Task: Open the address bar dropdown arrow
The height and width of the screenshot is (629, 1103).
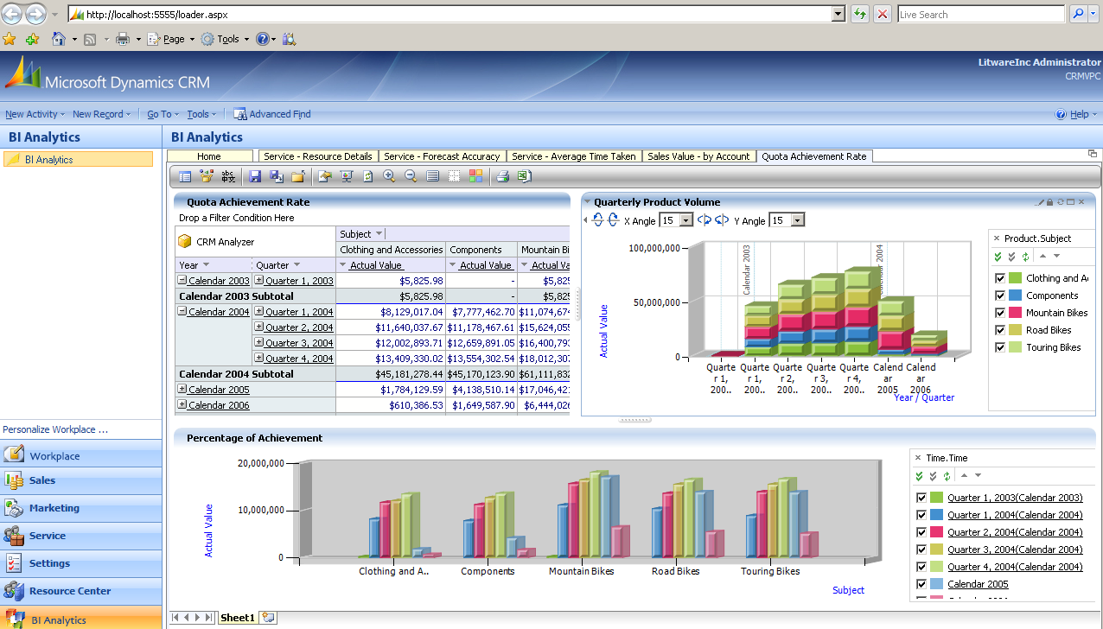Action: (x=838, y=14)
